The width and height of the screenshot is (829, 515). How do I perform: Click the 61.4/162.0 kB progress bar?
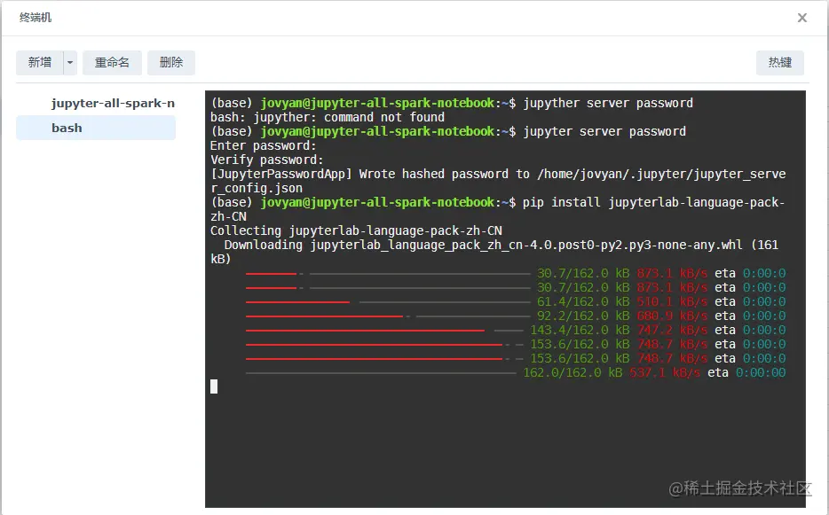coord(388,302)
